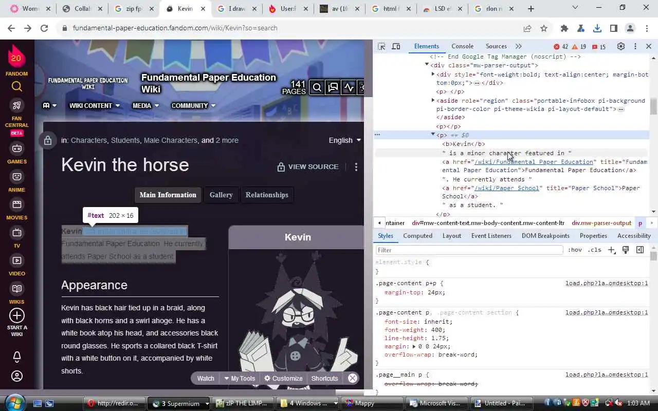Screen dimensions: 658x411
Task: Expand the Wiki Content navigation dropdown
Action: 95,106
